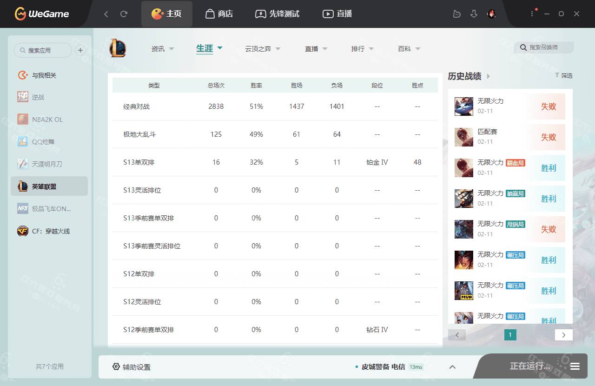Select QQ炫舞 in sidebar
The image size is (595, 386).
pyautogui.click(x=49, y=142)
